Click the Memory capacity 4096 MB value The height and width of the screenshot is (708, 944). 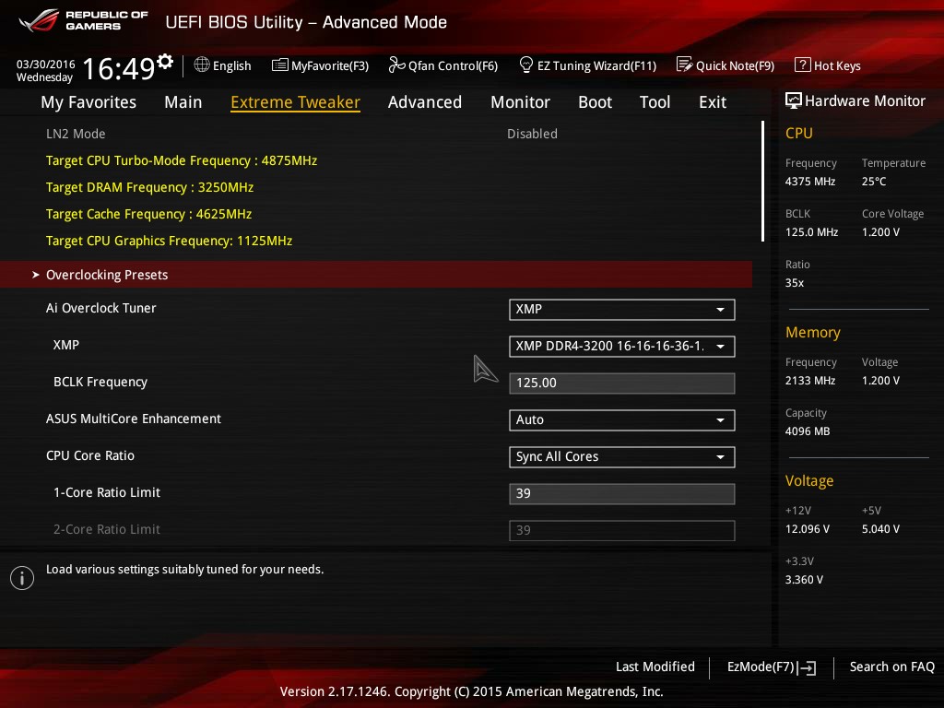click(808, 431)
